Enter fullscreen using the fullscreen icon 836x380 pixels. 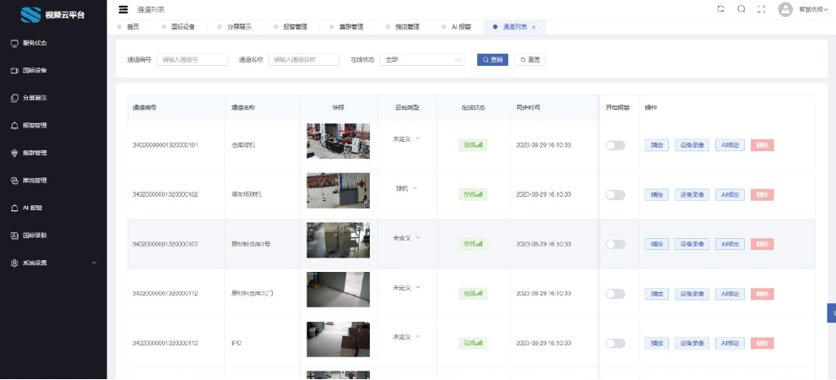(763, 9)
